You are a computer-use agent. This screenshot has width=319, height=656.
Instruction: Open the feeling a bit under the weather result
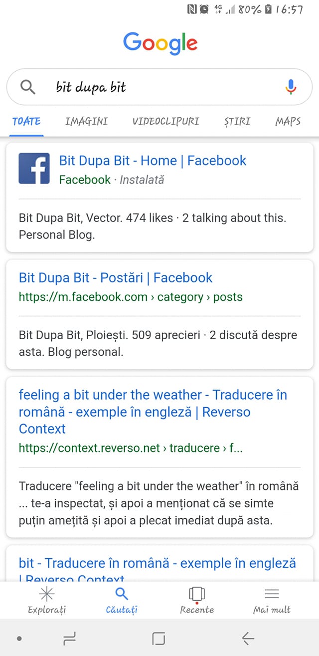(x=153, y=412)
